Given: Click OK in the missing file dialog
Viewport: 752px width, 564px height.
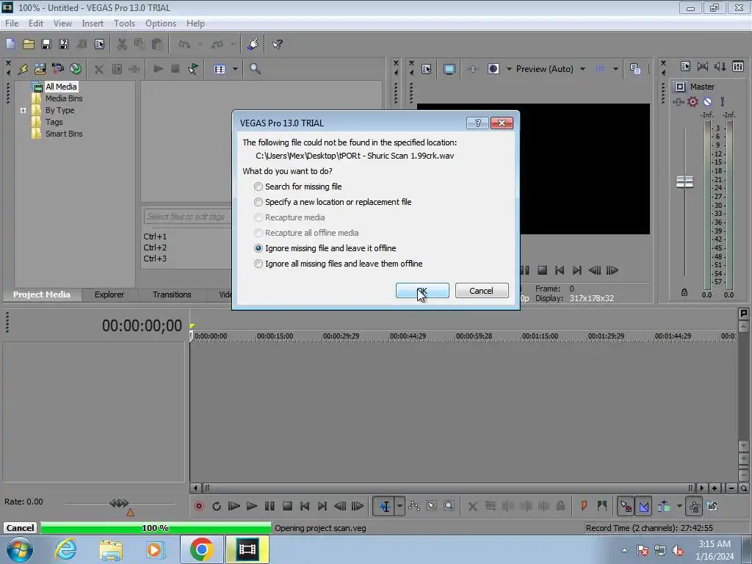Looking at the screenshot, I should (422, 291).
